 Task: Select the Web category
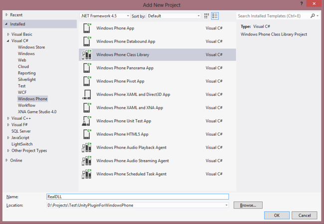click(x=22, y=60)
